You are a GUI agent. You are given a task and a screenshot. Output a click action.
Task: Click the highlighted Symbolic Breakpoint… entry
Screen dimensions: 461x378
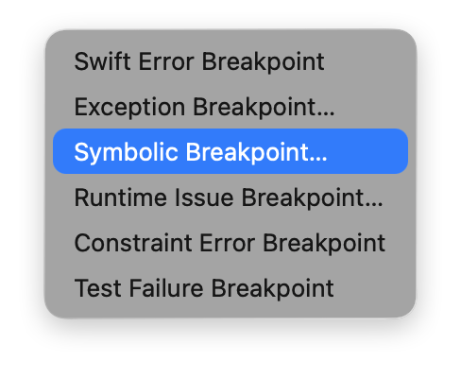click(230, 151)
